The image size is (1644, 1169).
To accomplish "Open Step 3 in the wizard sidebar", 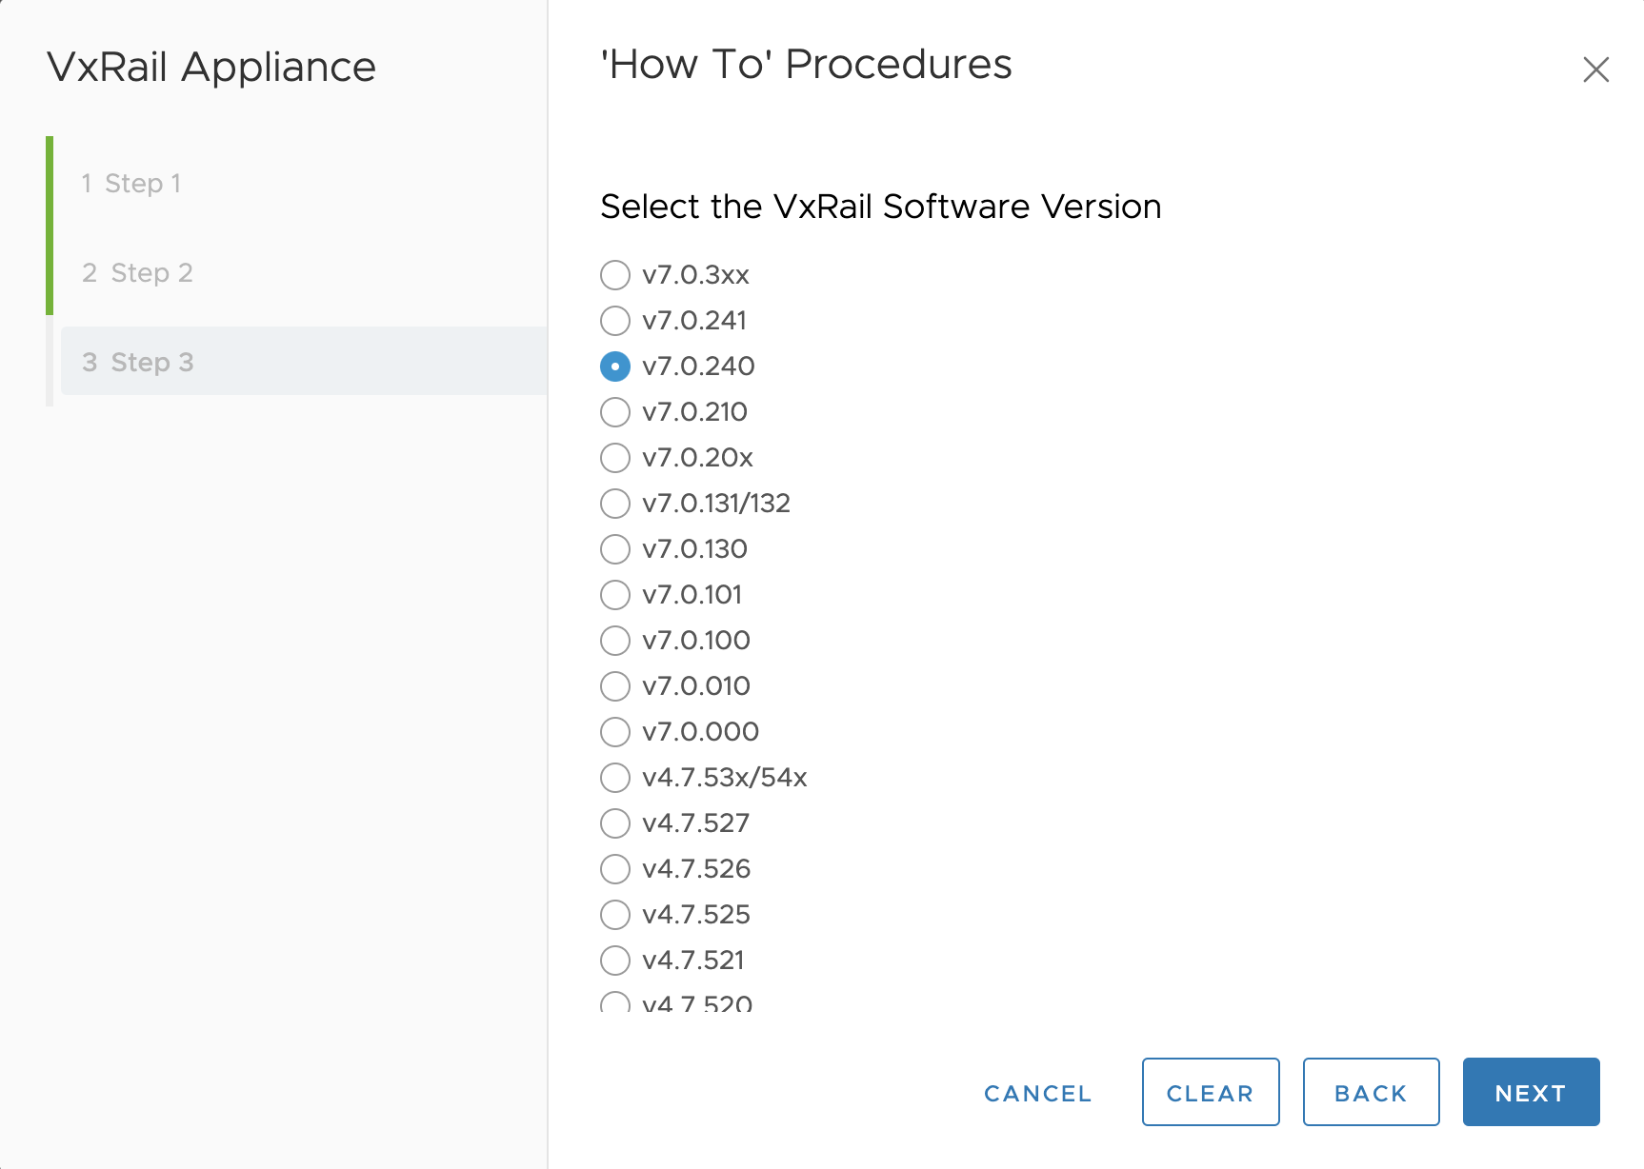I will 138,362.
